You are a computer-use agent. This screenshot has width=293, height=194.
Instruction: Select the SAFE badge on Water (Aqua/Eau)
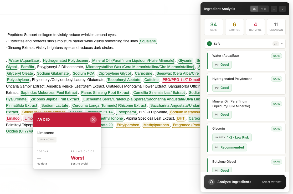pos(276,56)
